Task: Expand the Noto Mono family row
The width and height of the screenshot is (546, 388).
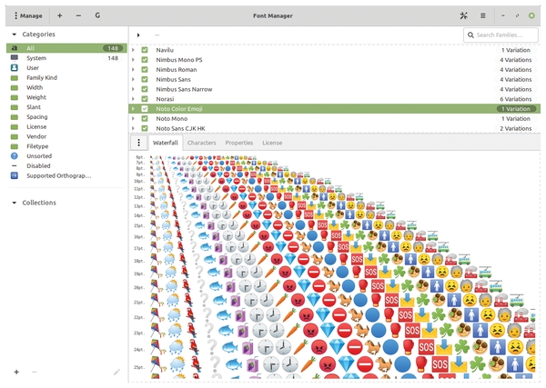Action: (x=133, y=118)
